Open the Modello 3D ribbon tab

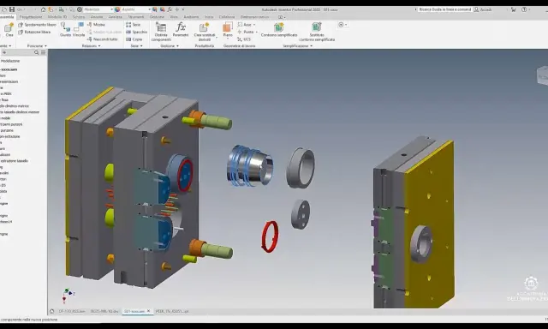[57, 17]
